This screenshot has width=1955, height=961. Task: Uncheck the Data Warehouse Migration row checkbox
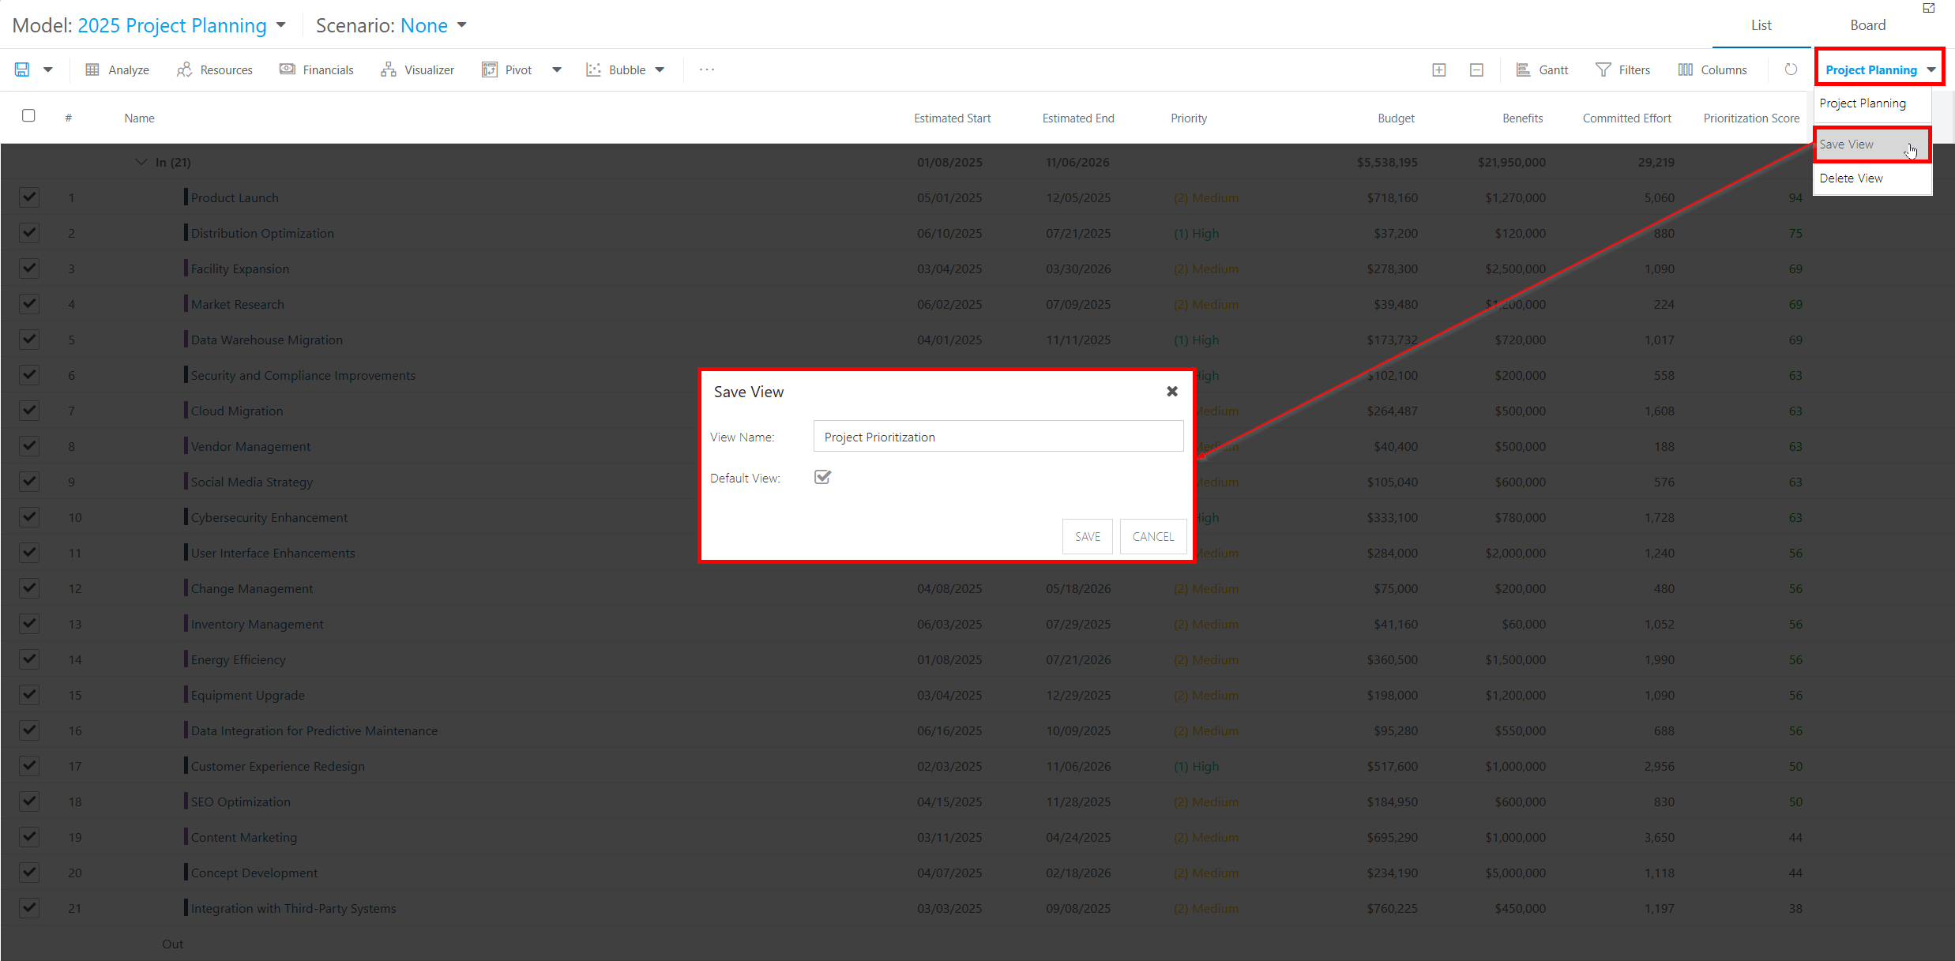pyautogui.click(x=29, y=339)
